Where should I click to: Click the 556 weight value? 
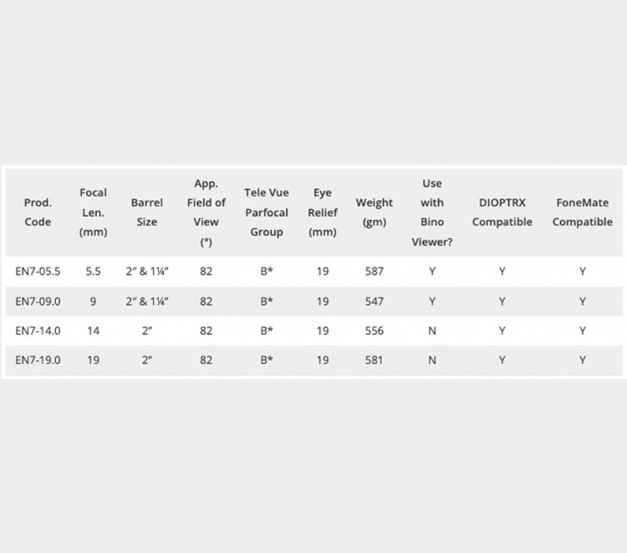(x=374, y=330)
